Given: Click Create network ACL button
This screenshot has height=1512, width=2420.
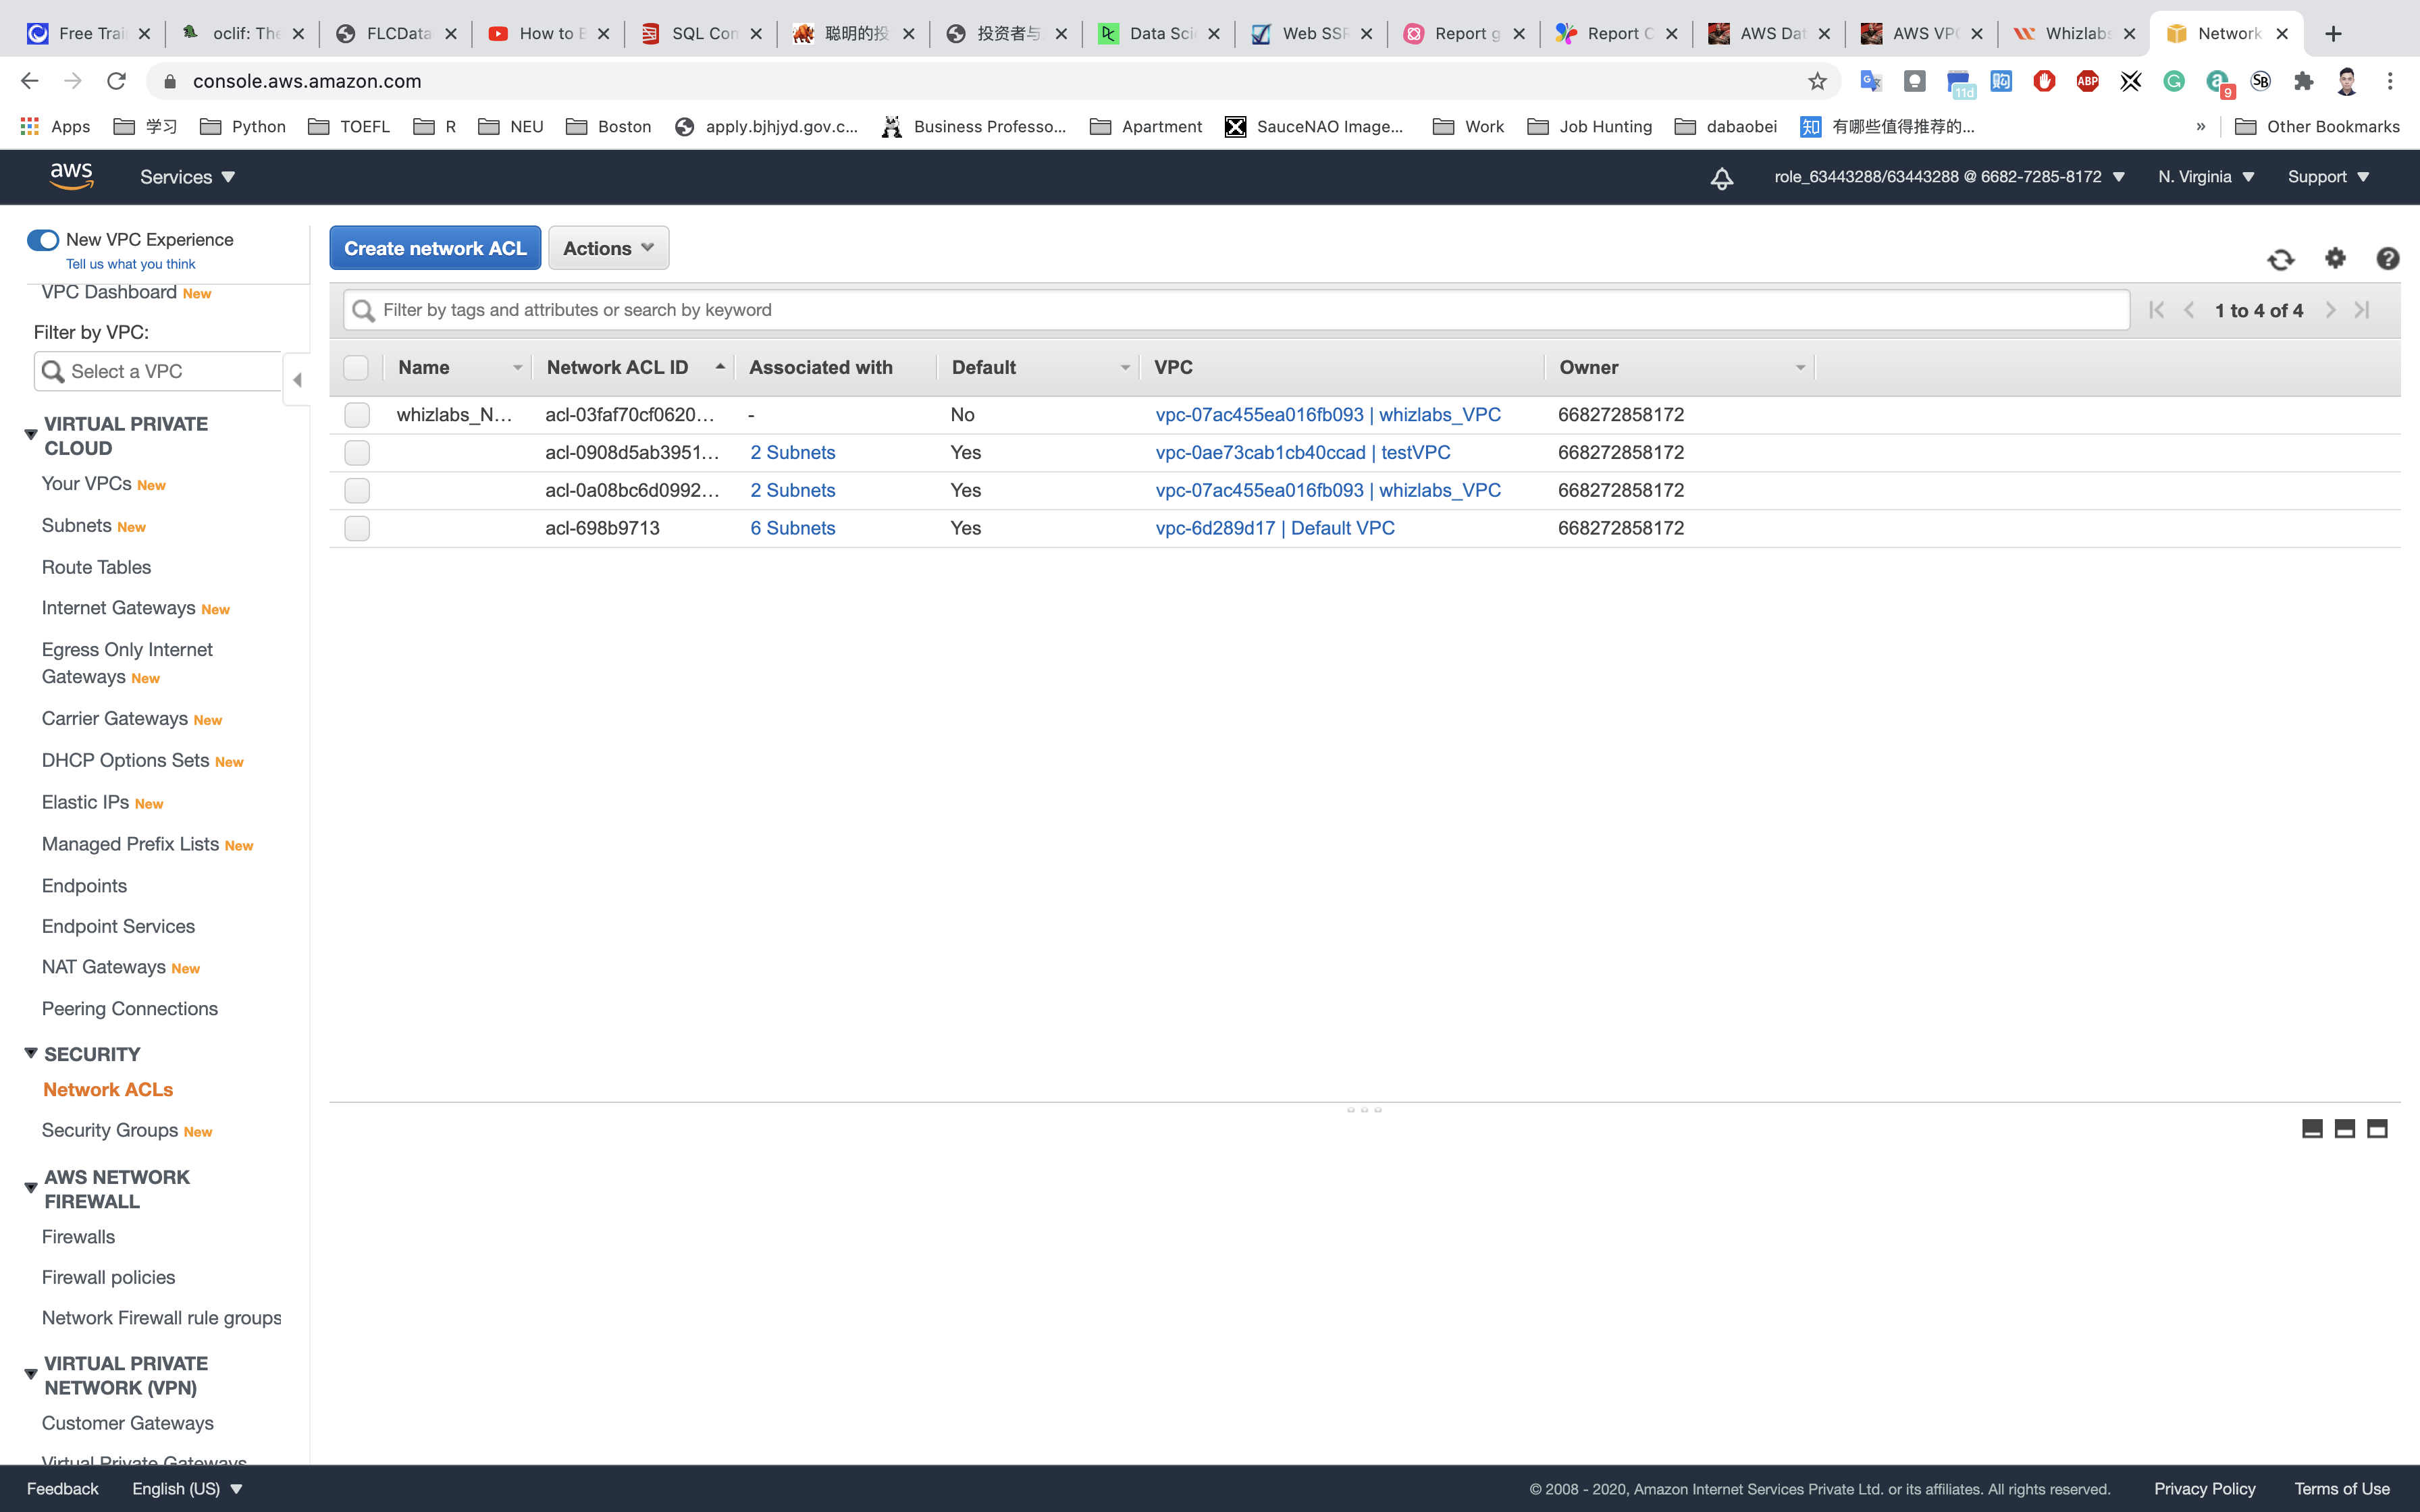Looking at the screenshot, I should [x=435, y=248].
